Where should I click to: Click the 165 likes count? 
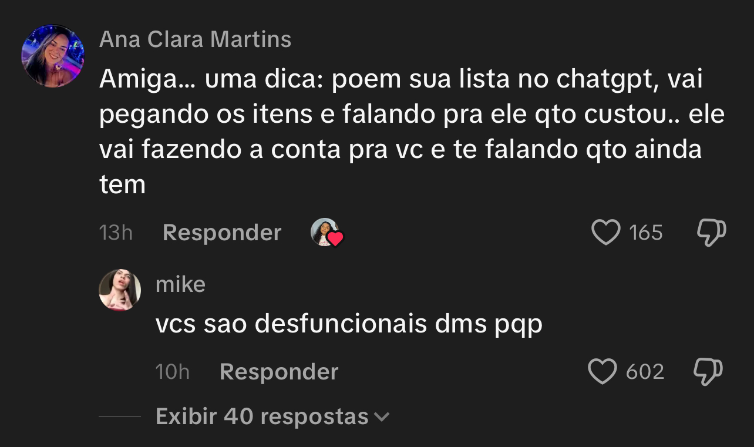pyautogui.click(x=645, y=233)
